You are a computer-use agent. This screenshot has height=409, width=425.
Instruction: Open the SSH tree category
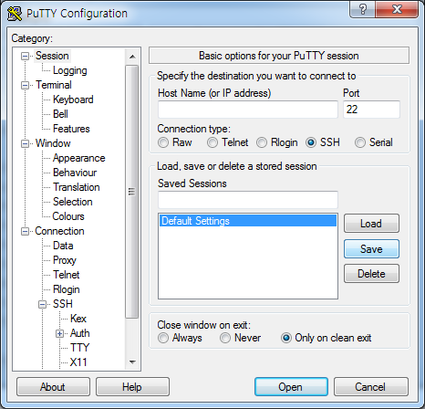point(63,304)
